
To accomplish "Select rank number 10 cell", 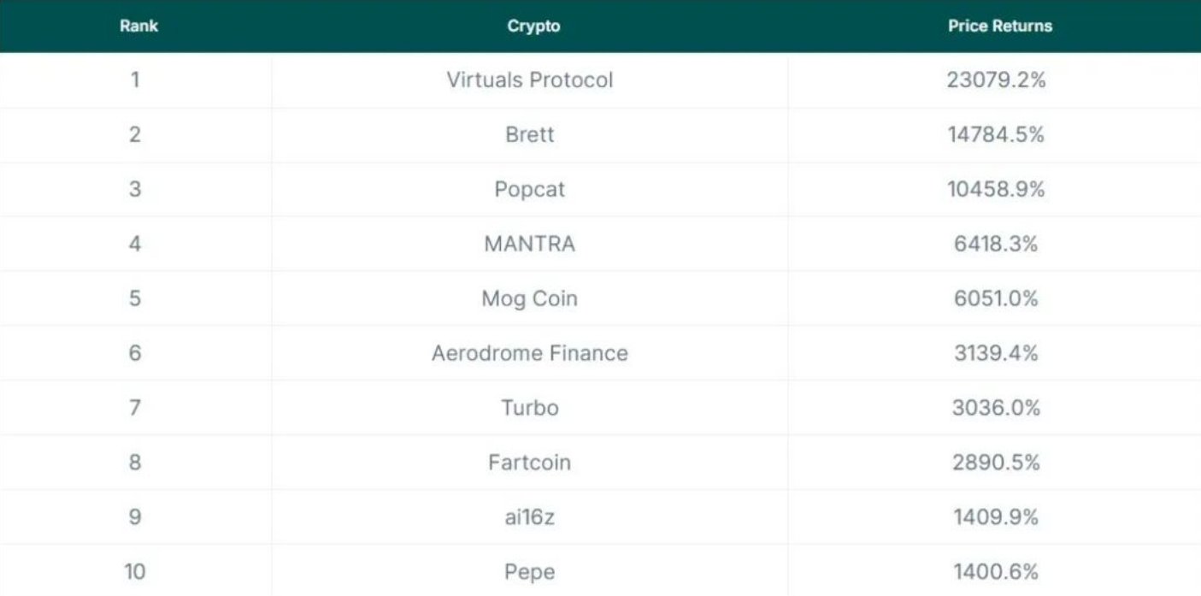I will (x=135, y=572).
